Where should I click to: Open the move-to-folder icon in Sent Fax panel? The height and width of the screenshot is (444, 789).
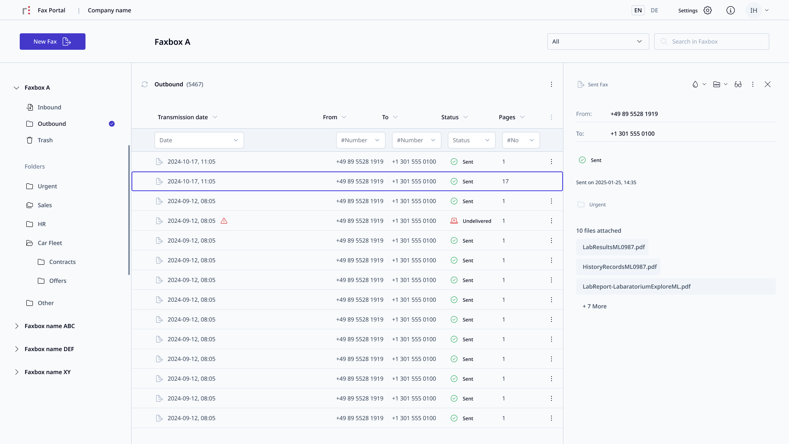pyautogui.click(x=717, y=84)
